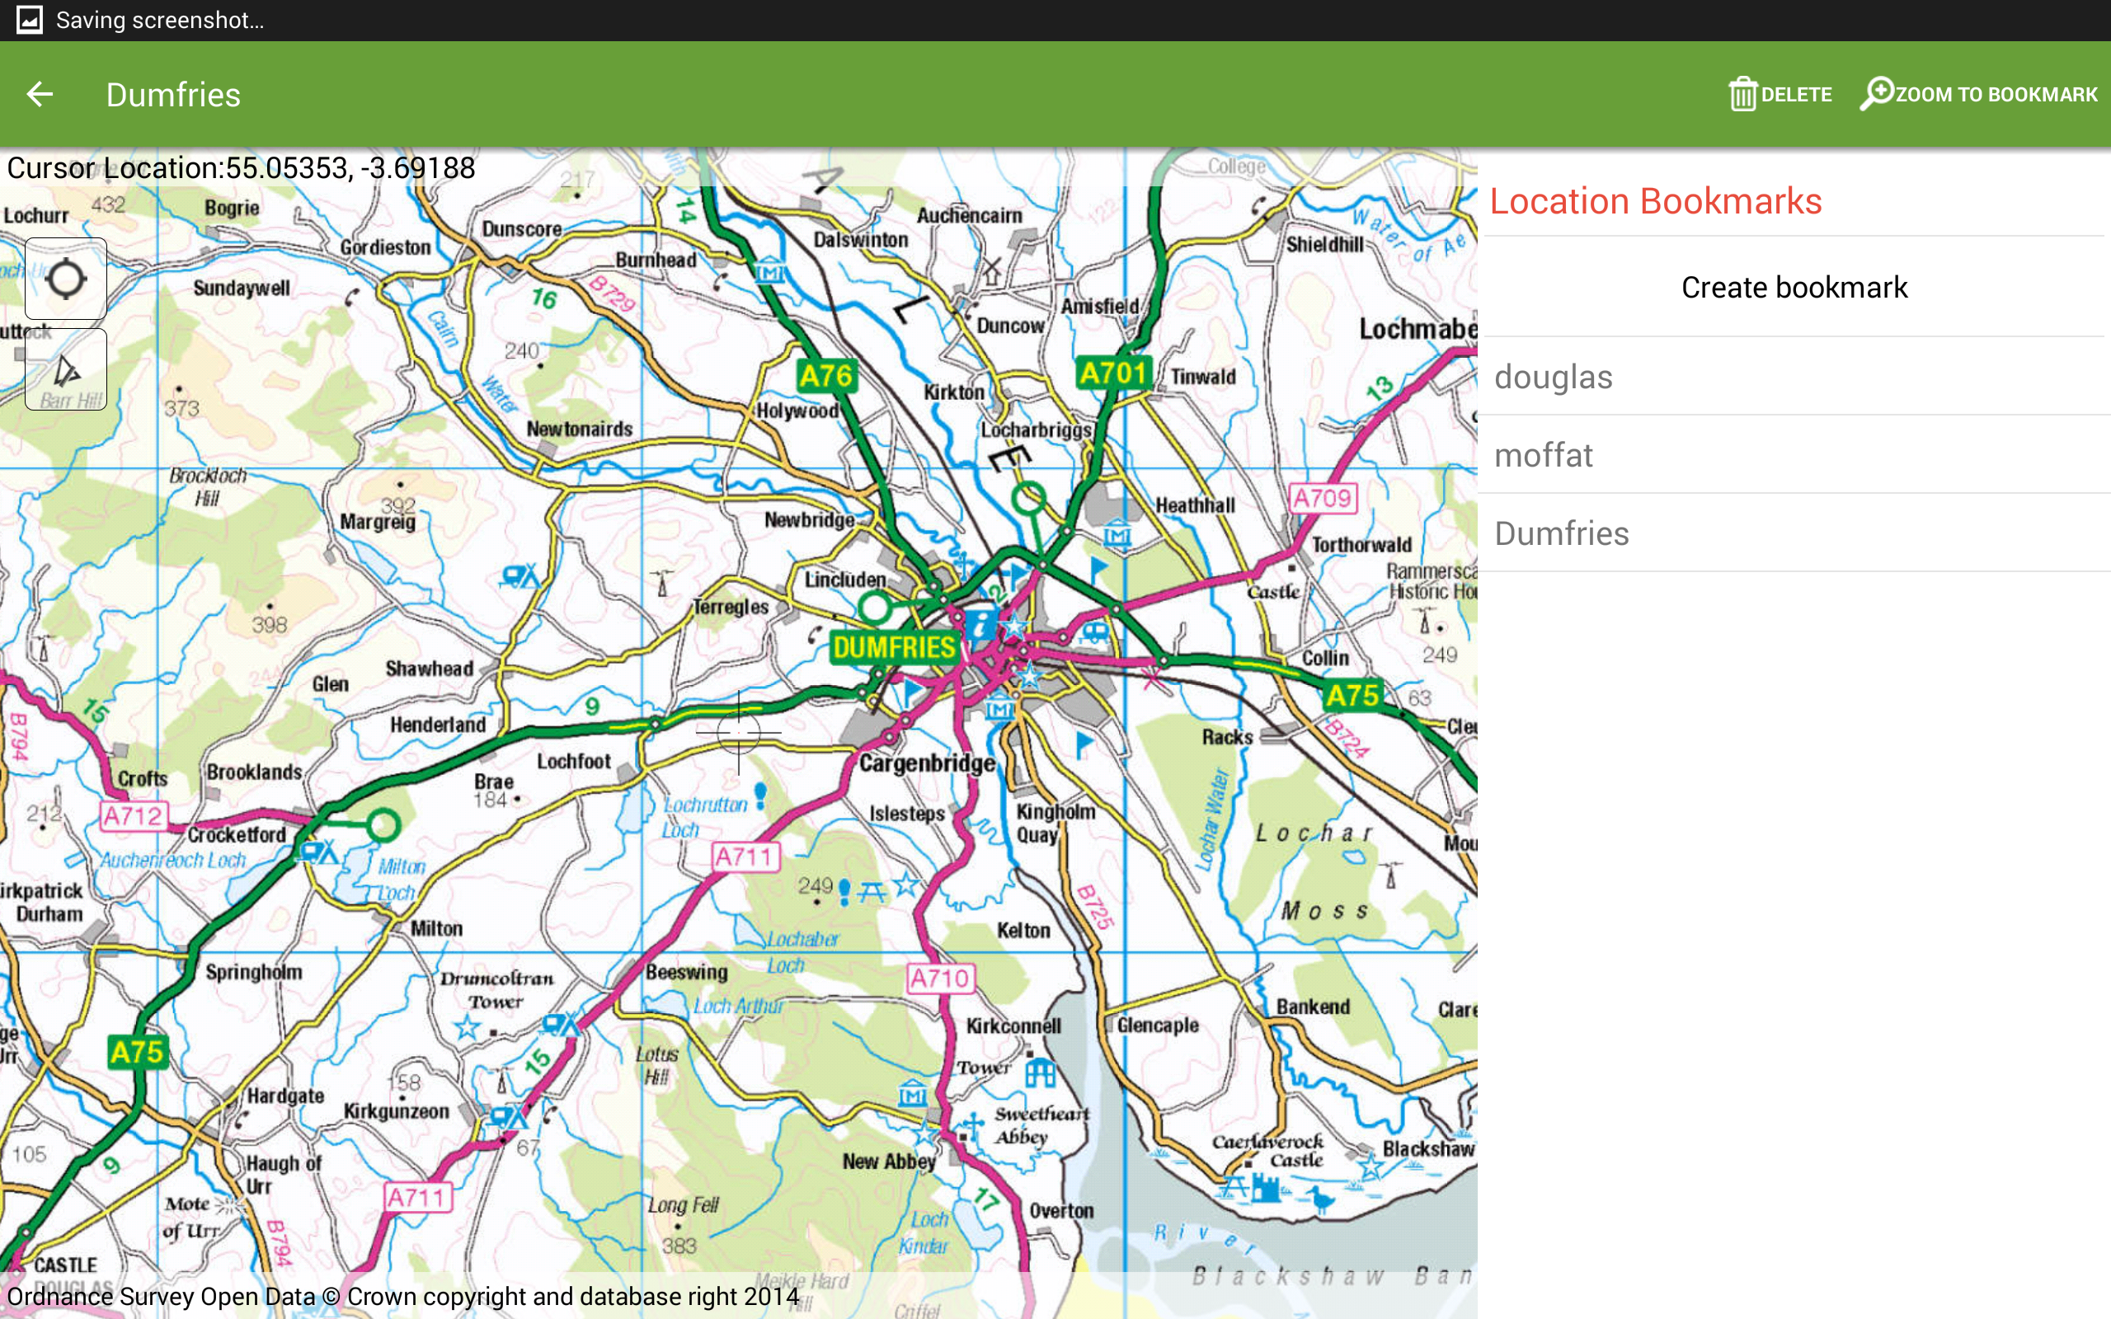Image resolution: width=2111 pixels, height=1319 pixels.
Task: Tap the A712 road label
Action: click(x=134, y=816)
